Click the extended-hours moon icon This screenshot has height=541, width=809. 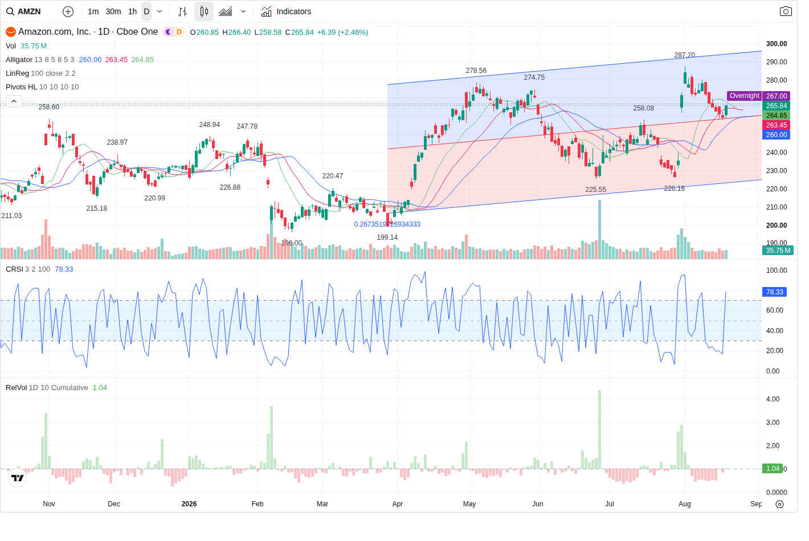169,32
